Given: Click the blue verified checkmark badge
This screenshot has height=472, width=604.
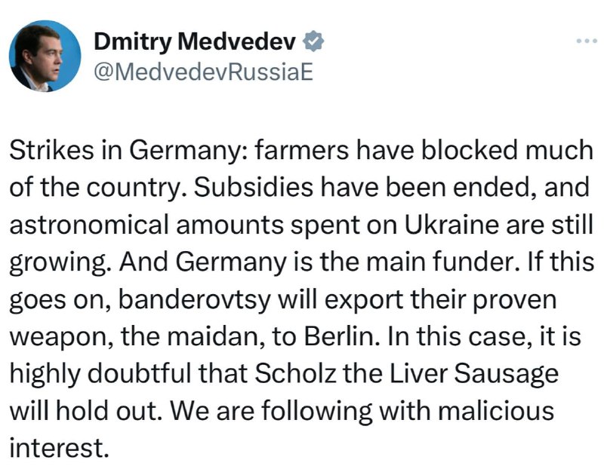Looking at the screenshot, I should 313,41.
